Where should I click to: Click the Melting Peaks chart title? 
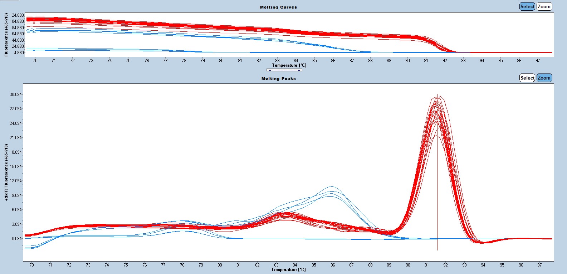278,78
